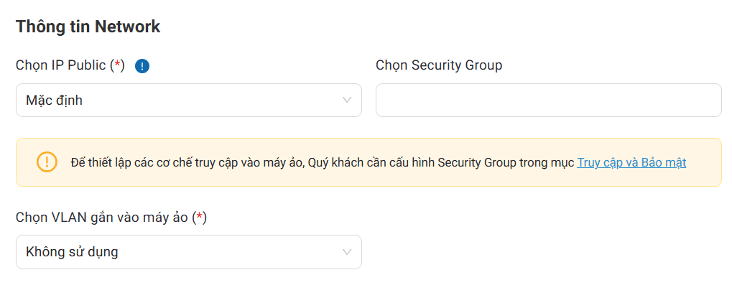732x303 pixels.
Task: Click the red asterisk on VLAN label
Action: (200, 218)
